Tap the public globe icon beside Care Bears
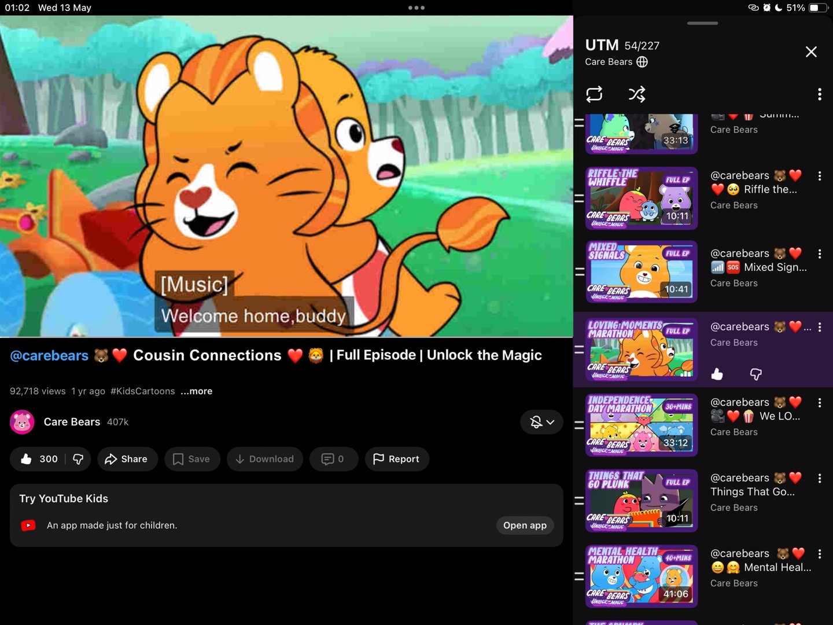The height and width of the screenshot is (625, 833). [x=642, y=62]
